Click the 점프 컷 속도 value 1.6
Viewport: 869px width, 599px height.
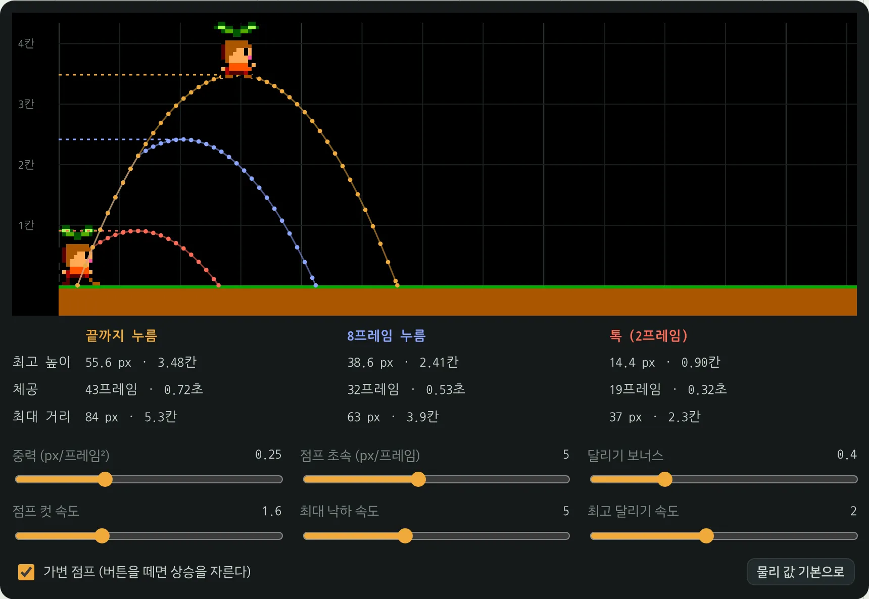pyautogui.click(x=272, y=511)
